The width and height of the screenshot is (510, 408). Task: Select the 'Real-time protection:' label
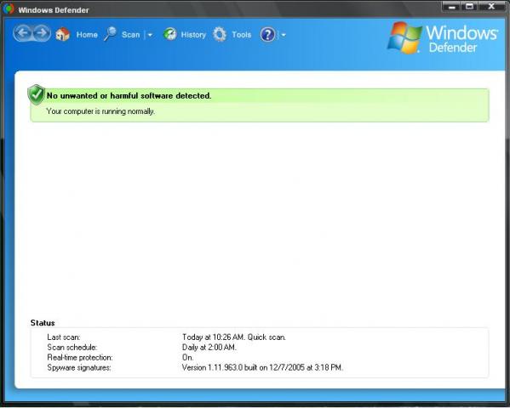pos(80,357)
